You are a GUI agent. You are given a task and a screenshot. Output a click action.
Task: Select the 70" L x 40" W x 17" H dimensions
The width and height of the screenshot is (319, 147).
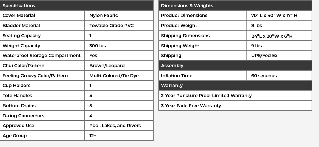(274, 16)
